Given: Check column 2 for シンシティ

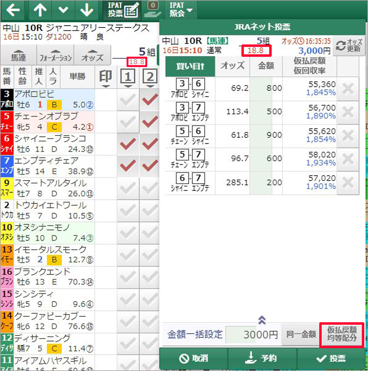Looking at the screenshot, I should click(x=150, y=300).
